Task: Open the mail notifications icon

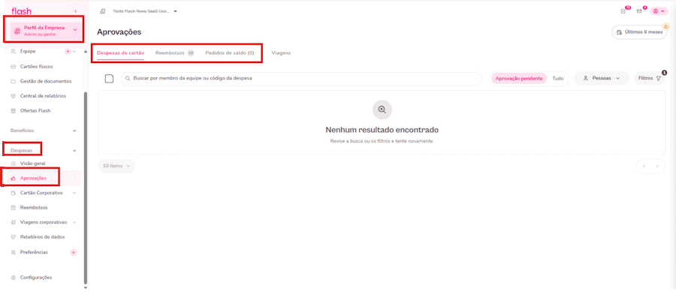Action: click(639, 11)
